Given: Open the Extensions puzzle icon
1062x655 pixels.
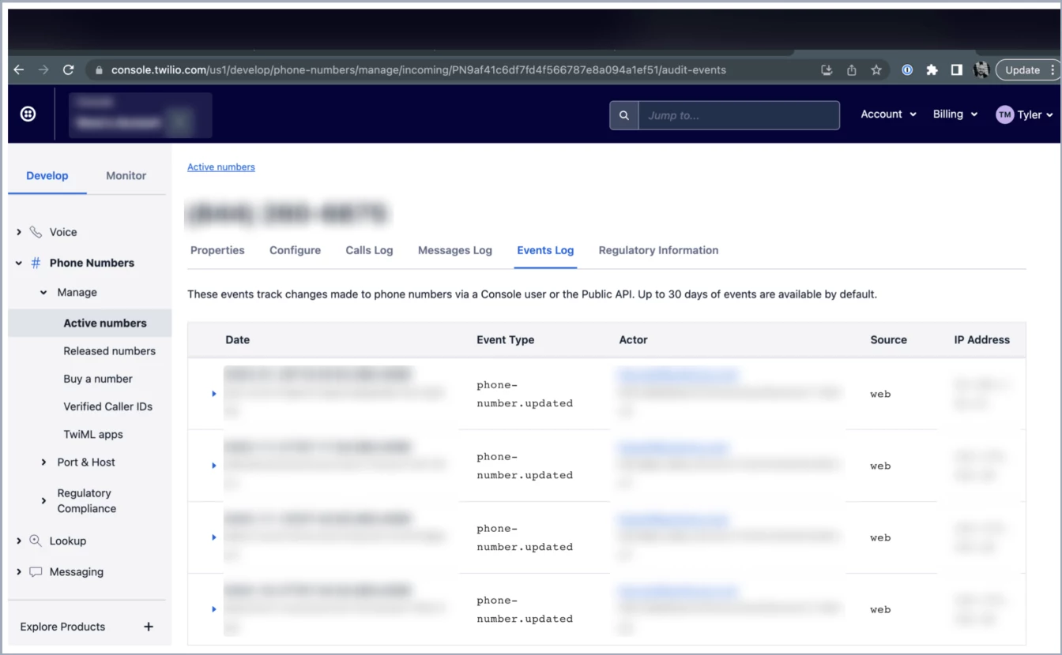Looking at the screenshot, I should pos(932,70).
